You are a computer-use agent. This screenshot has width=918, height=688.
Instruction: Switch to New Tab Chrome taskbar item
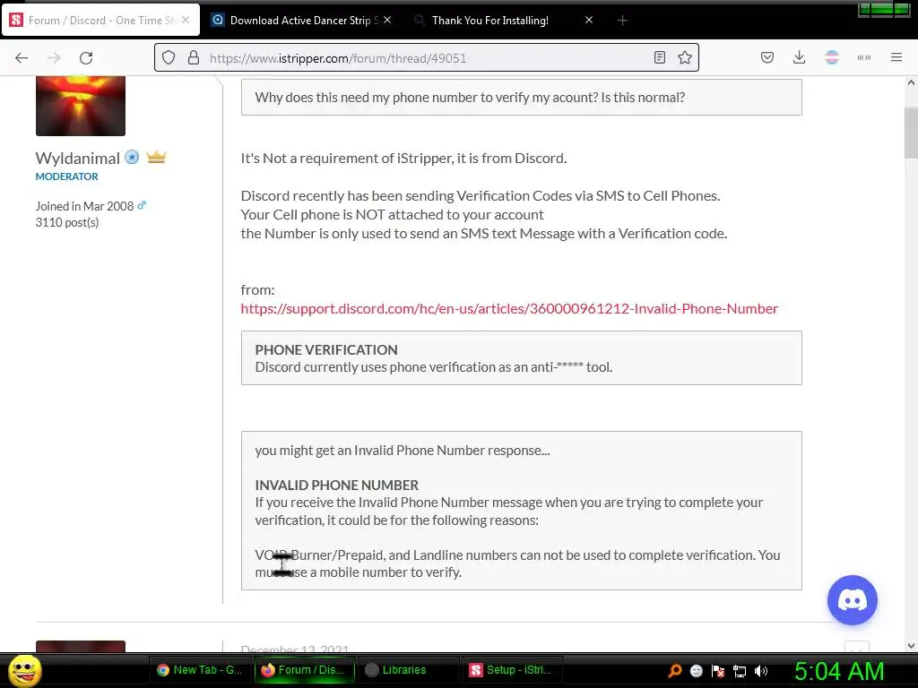point(200,670)
